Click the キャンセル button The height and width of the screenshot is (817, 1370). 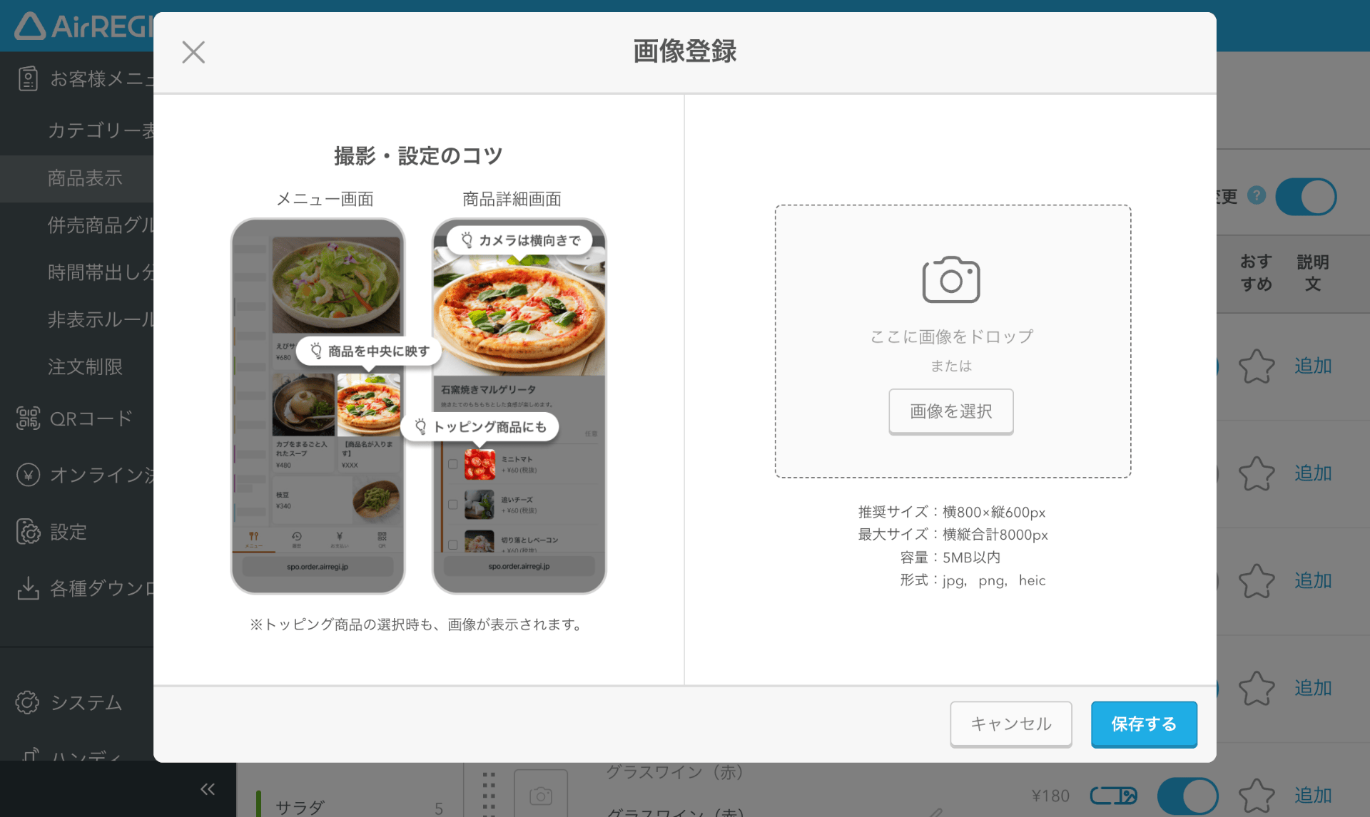tap(1011, 724)
